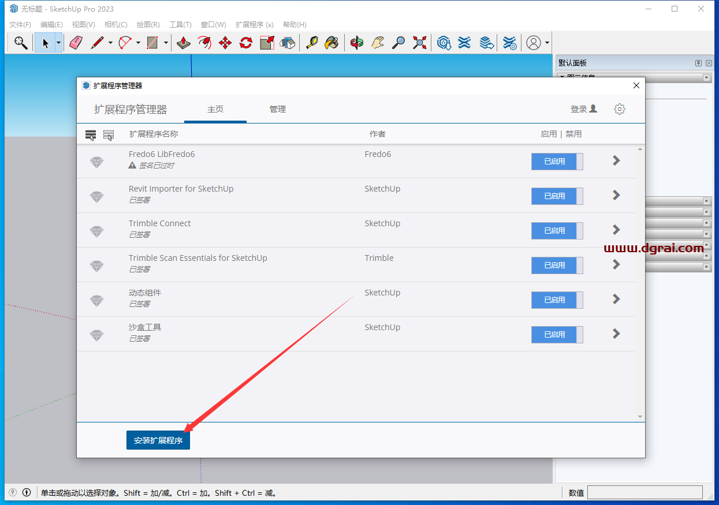This screenshot has height=505, width=719.
Task: Open Select tool dropdown arrow
Action: point(58,43)
